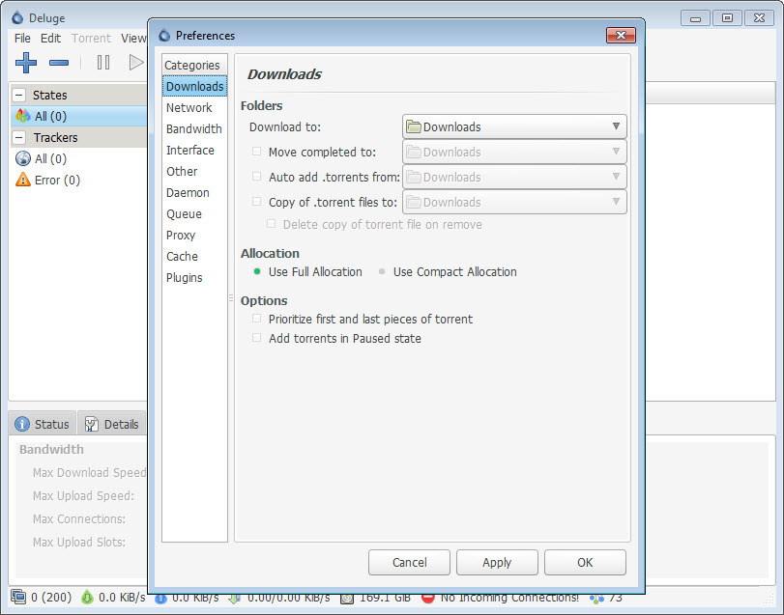Enable Move completed to checkbox
784x615 pixels.
click(x=256, y=152)
